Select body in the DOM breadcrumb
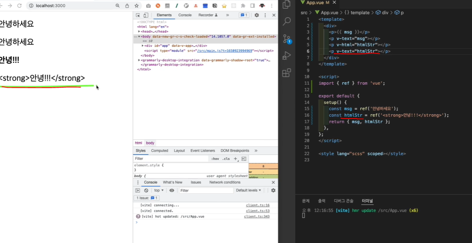The height and width of the screenshot is (243, 472). 150,143
